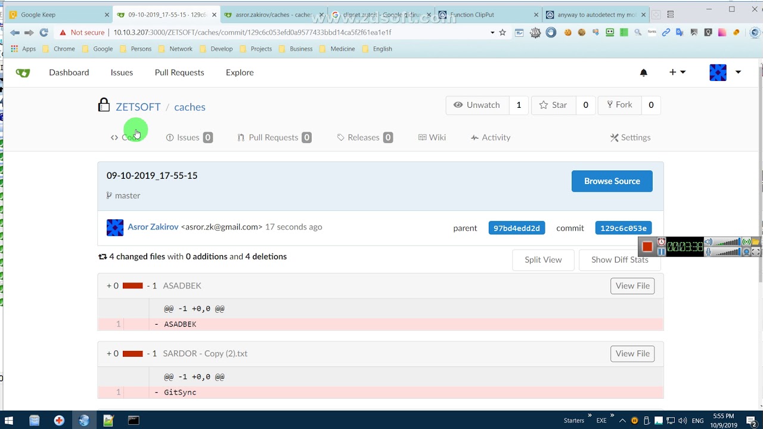Viewport: 763px width, 429px height.
Task: Open the Develop bookmarks folder
Action: 216,49
